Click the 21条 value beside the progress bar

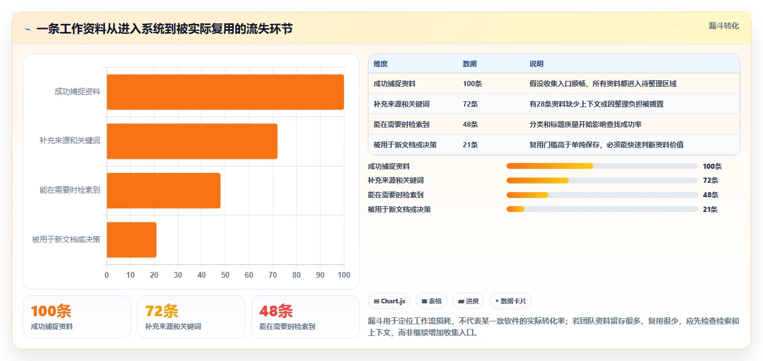pyautogui.click(x=711, y=210)
